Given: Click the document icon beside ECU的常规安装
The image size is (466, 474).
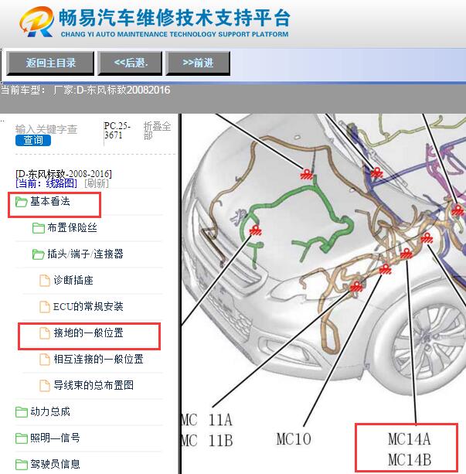Looking at the screenshot, I should pyautogui.click(x=45, y=307).
